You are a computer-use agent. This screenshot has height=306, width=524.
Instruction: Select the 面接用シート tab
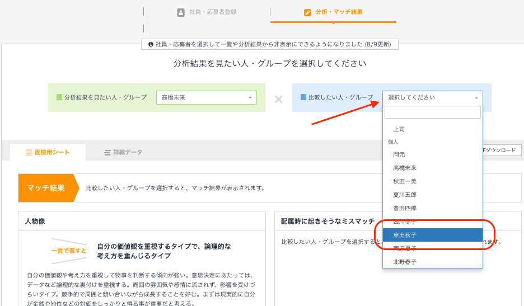48,152
